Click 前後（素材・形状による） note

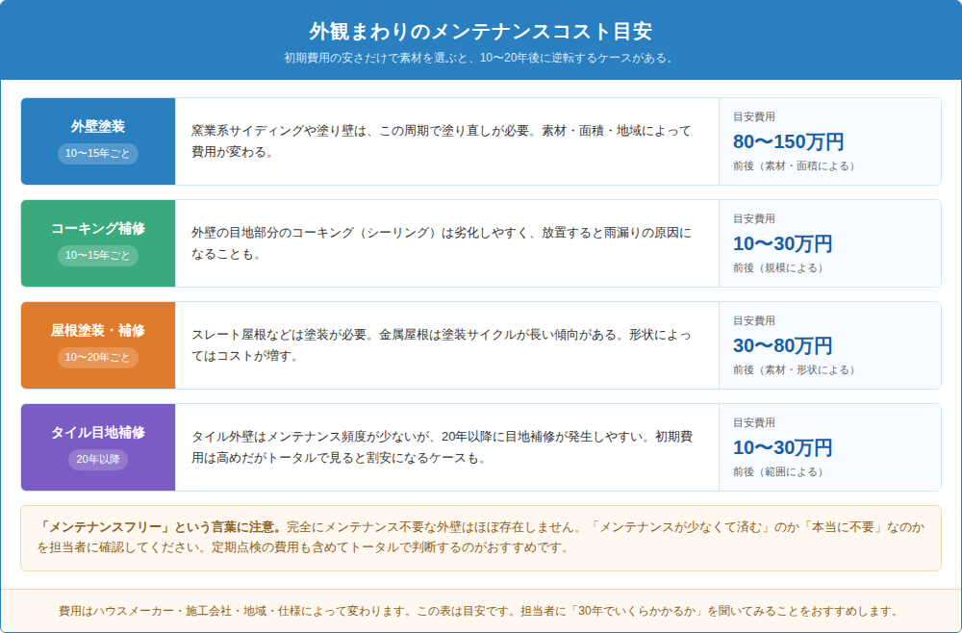tap(794, 369)
